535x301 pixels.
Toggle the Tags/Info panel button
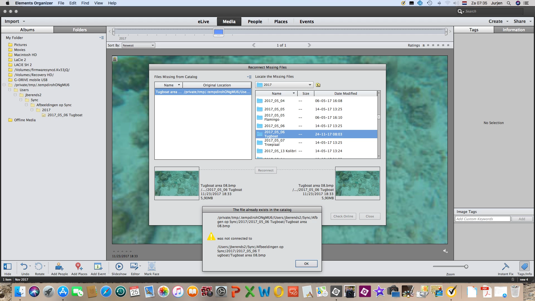524,267
